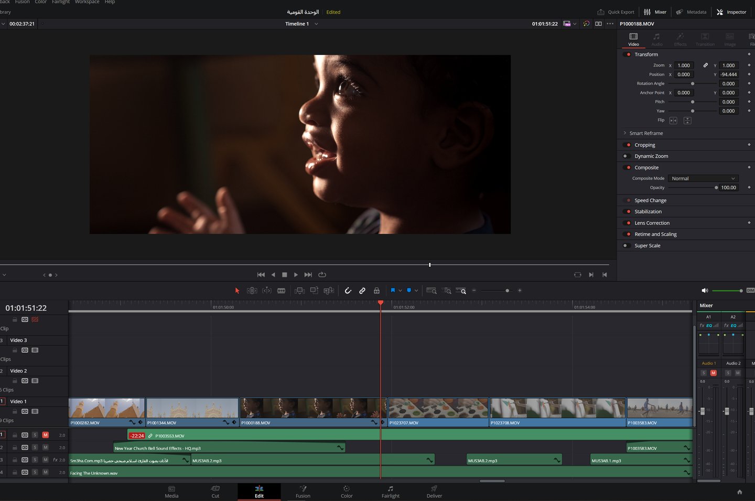Enable Dynamic Zoom toggle
This screenshot has height=501, width=755.
(x=627, y=156)
